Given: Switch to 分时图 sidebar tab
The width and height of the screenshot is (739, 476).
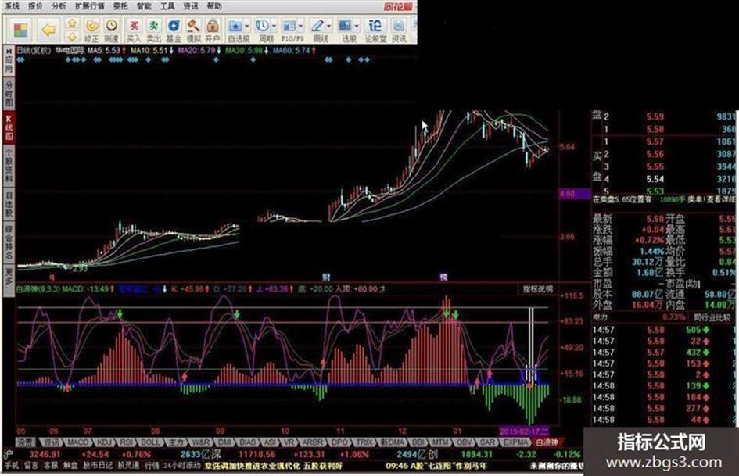Looking at the screenshot, I should pos(9,94).
